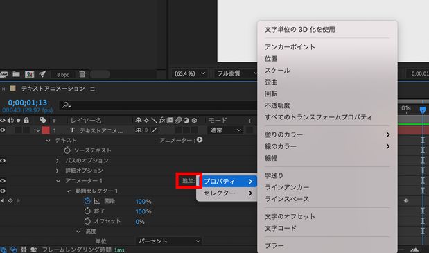This screenshot has height=253, width=429.
Task: Click the blue playhead time indicator
Action: (423, 110)
